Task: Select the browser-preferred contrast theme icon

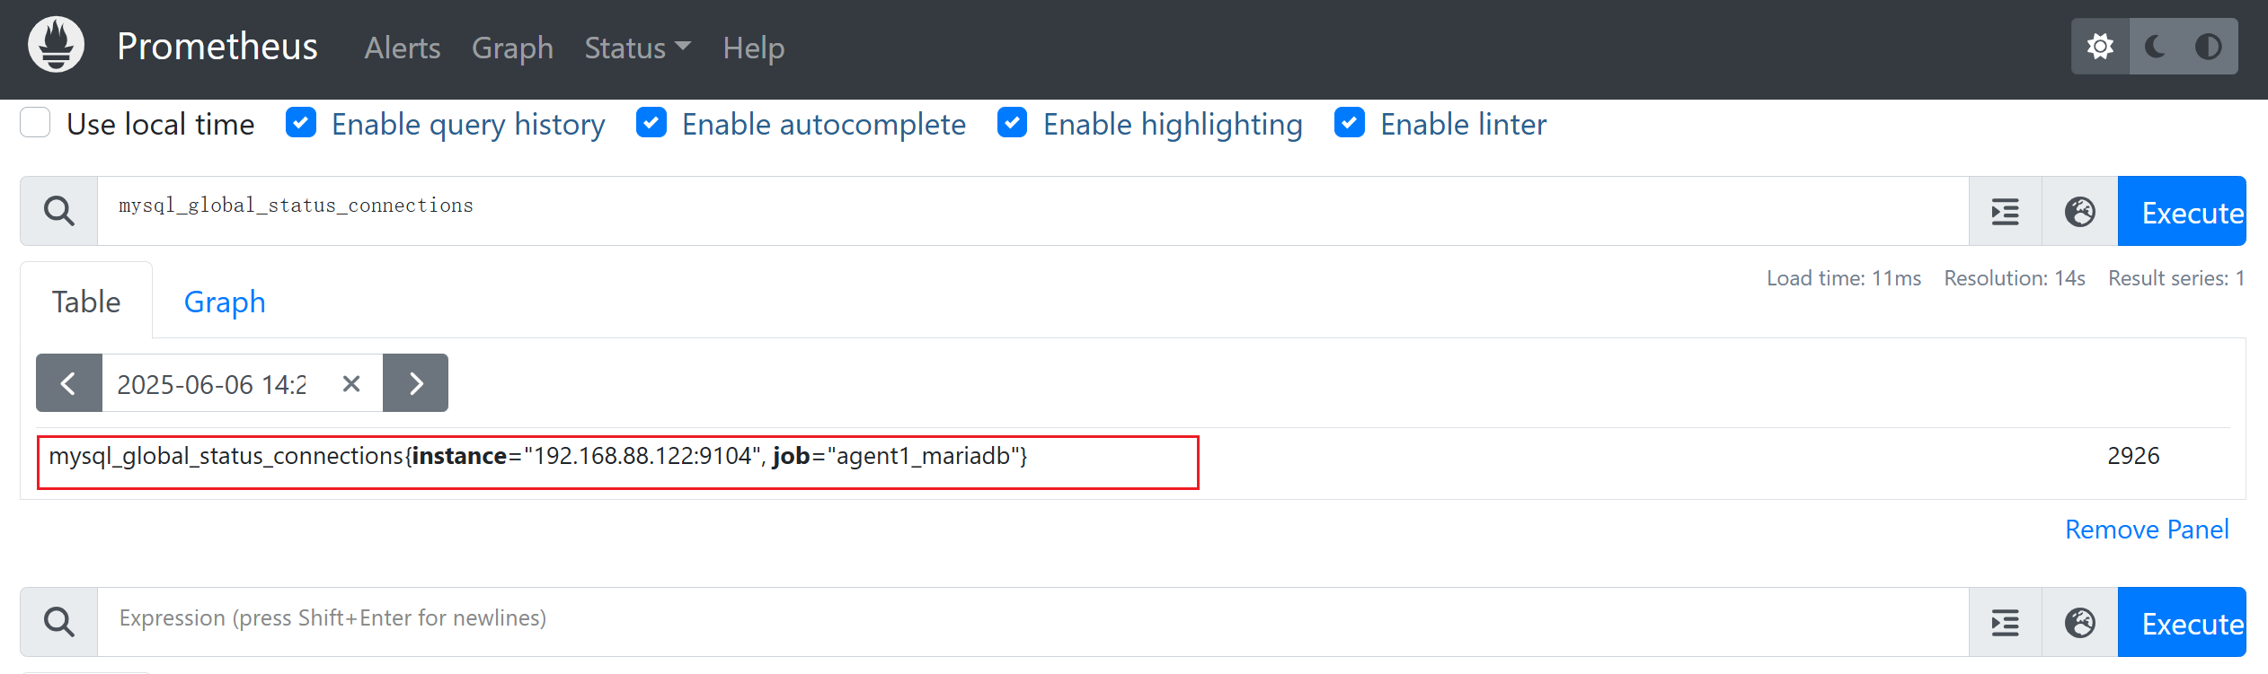Action: (x=2209, y=46)
